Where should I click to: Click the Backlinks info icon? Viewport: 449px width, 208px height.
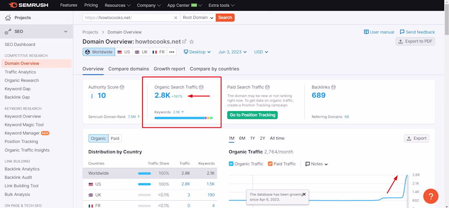point(333,87)
